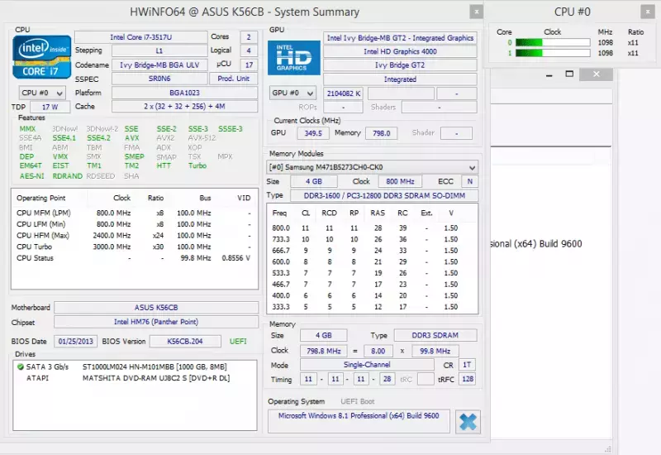The height and width of the screenshot is (455, 661).
Task: Select the Intel Core i7-3517U name field
Action: point(140,37)
